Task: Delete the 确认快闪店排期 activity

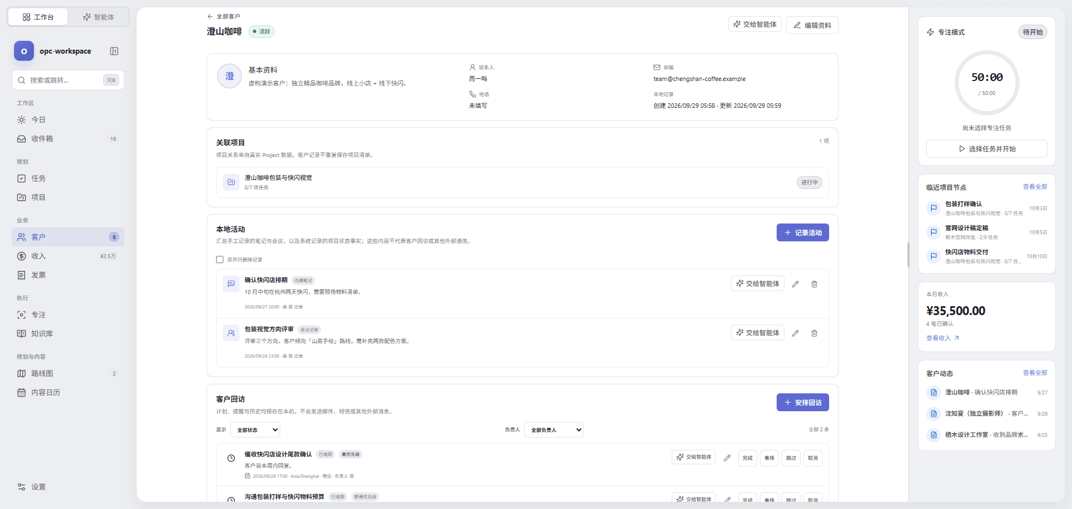Action: (x=814, y=284)
